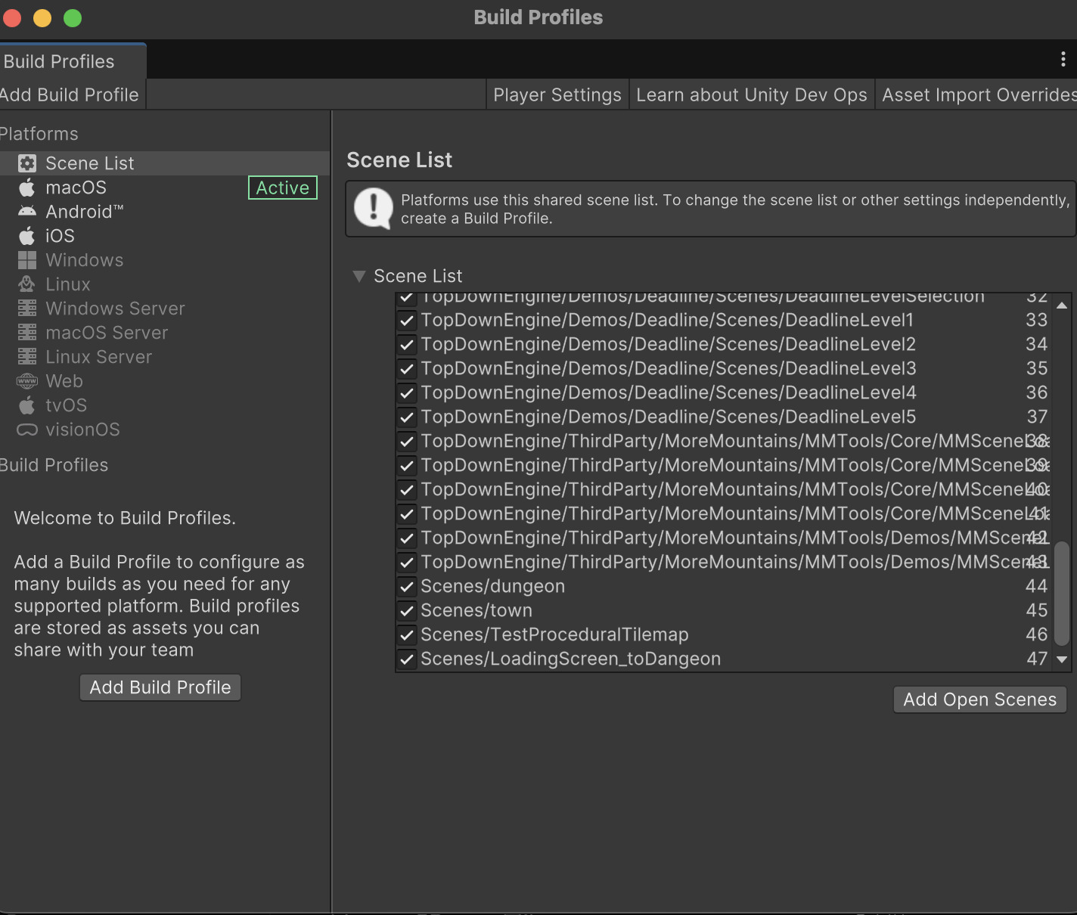This screenshot has height=915, width=1077.
Task: Collapse the Scene List foldout triangle
Action: (359, 276)
